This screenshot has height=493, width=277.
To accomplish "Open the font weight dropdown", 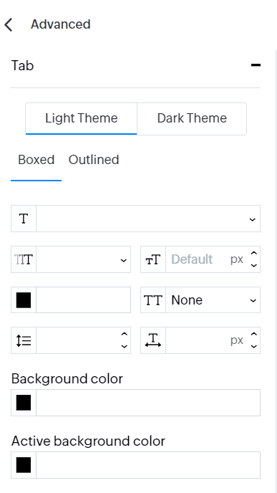I will point(83,259).
